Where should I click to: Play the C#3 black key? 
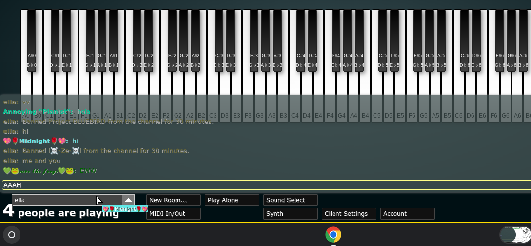219,41
